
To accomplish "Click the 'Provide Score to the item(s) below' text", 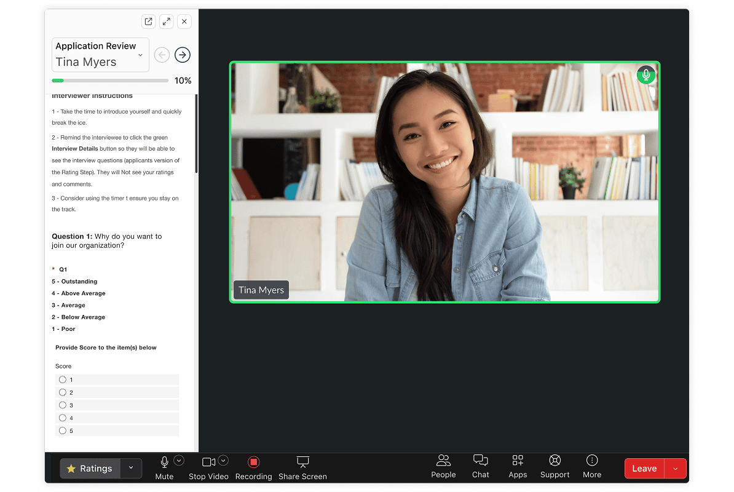I will (106, 347).
